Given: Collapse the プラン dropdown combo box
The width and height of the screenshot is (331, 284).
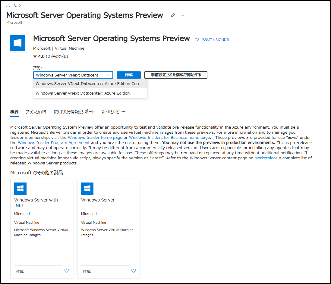Looking at the screenshot, I should (73, 75).
